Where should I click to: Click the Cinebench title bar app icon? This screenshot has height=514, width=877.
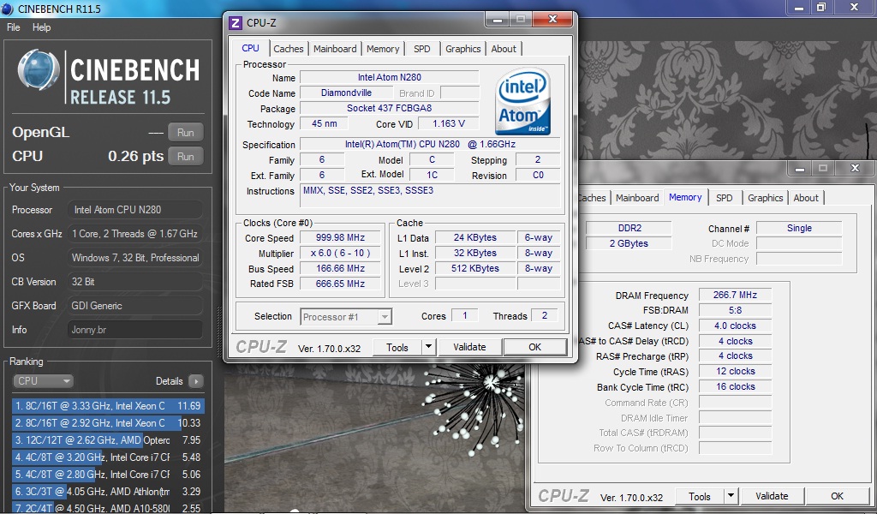[x=7, y=8]
